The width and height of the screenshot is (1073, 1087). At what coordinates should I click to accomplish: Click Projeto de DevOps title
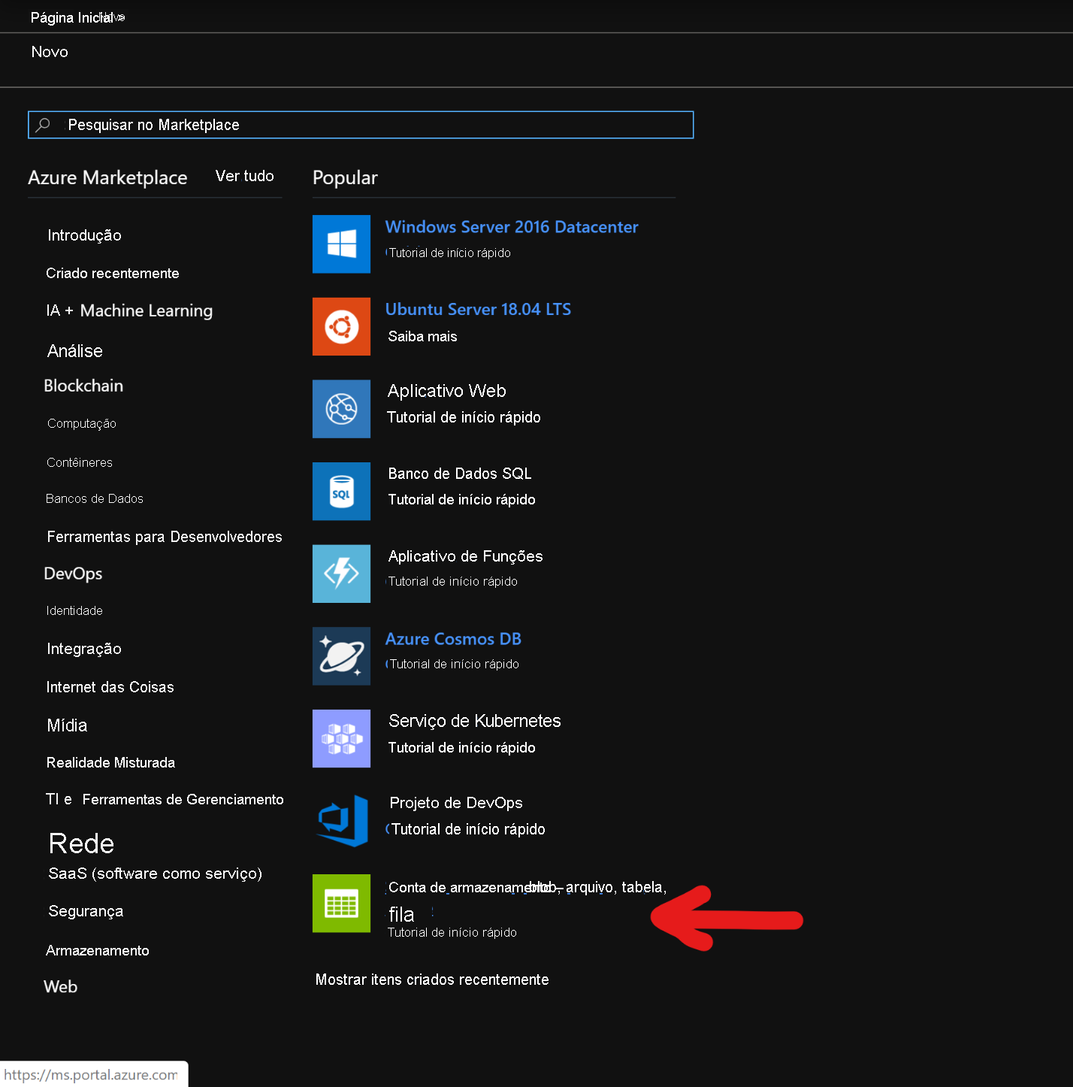(x=456, y=803)
